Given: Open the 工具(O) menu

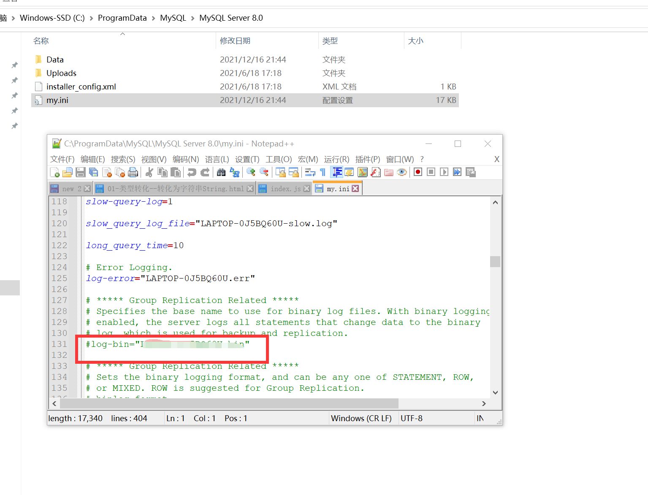Looking at the screenshot, I should click(x=279, y=159).
